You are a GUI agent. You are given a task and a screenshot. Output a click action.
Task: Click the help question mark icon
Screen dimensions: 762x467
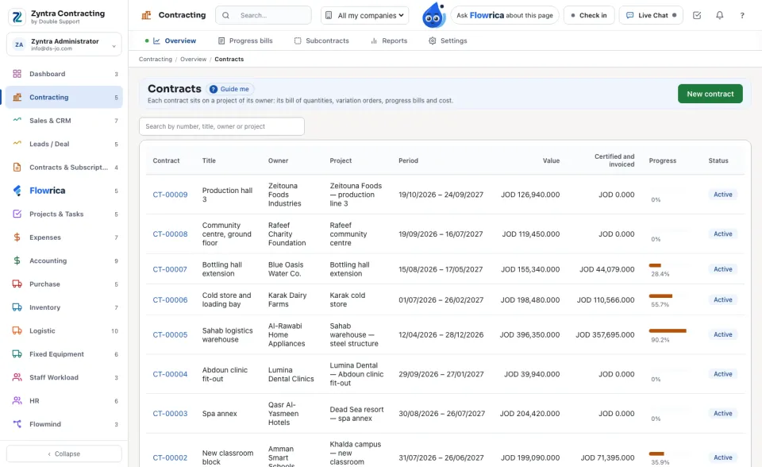741,15
